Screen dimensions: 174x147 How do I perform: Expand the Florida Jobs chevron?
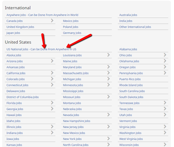coord(52,103)
